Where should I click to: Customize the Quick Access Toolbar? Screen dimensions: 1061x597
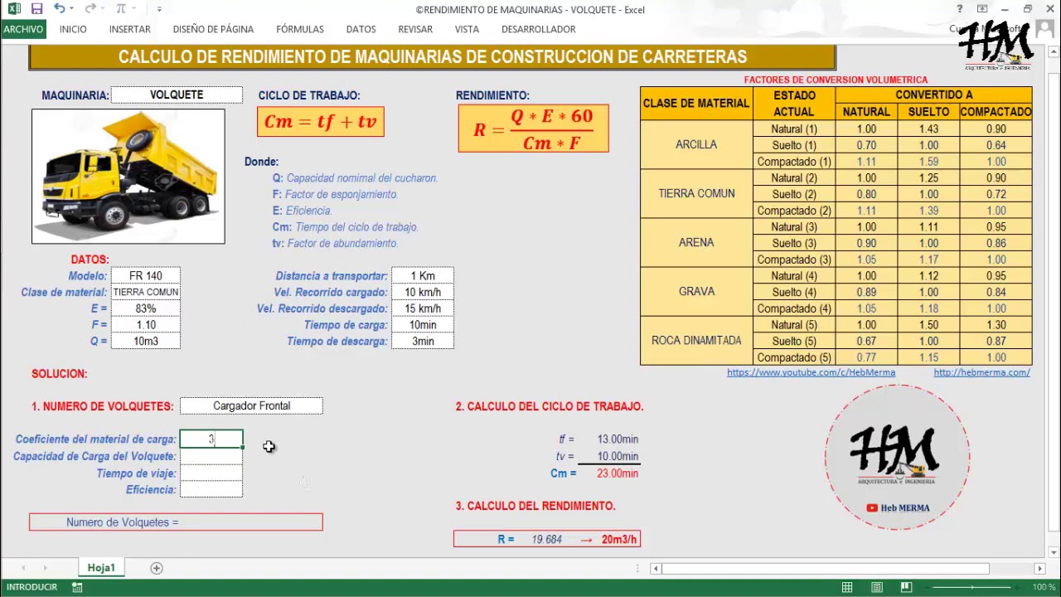pyautogui.click(x=159, y=9)
